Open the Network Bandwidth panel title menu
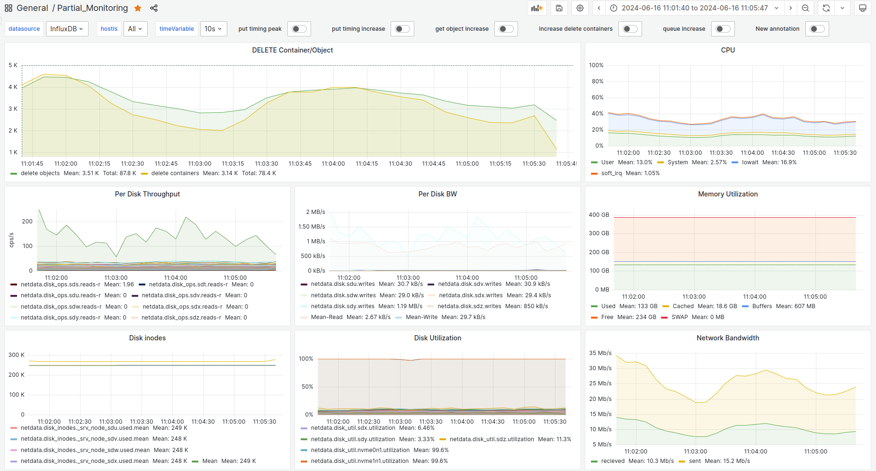Viewport: 876px width, 471px height. point(727,338)
